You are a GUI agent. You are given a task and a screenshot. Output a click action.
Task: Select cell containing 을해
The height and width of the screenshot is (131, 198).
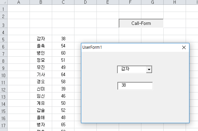point(41,117)
